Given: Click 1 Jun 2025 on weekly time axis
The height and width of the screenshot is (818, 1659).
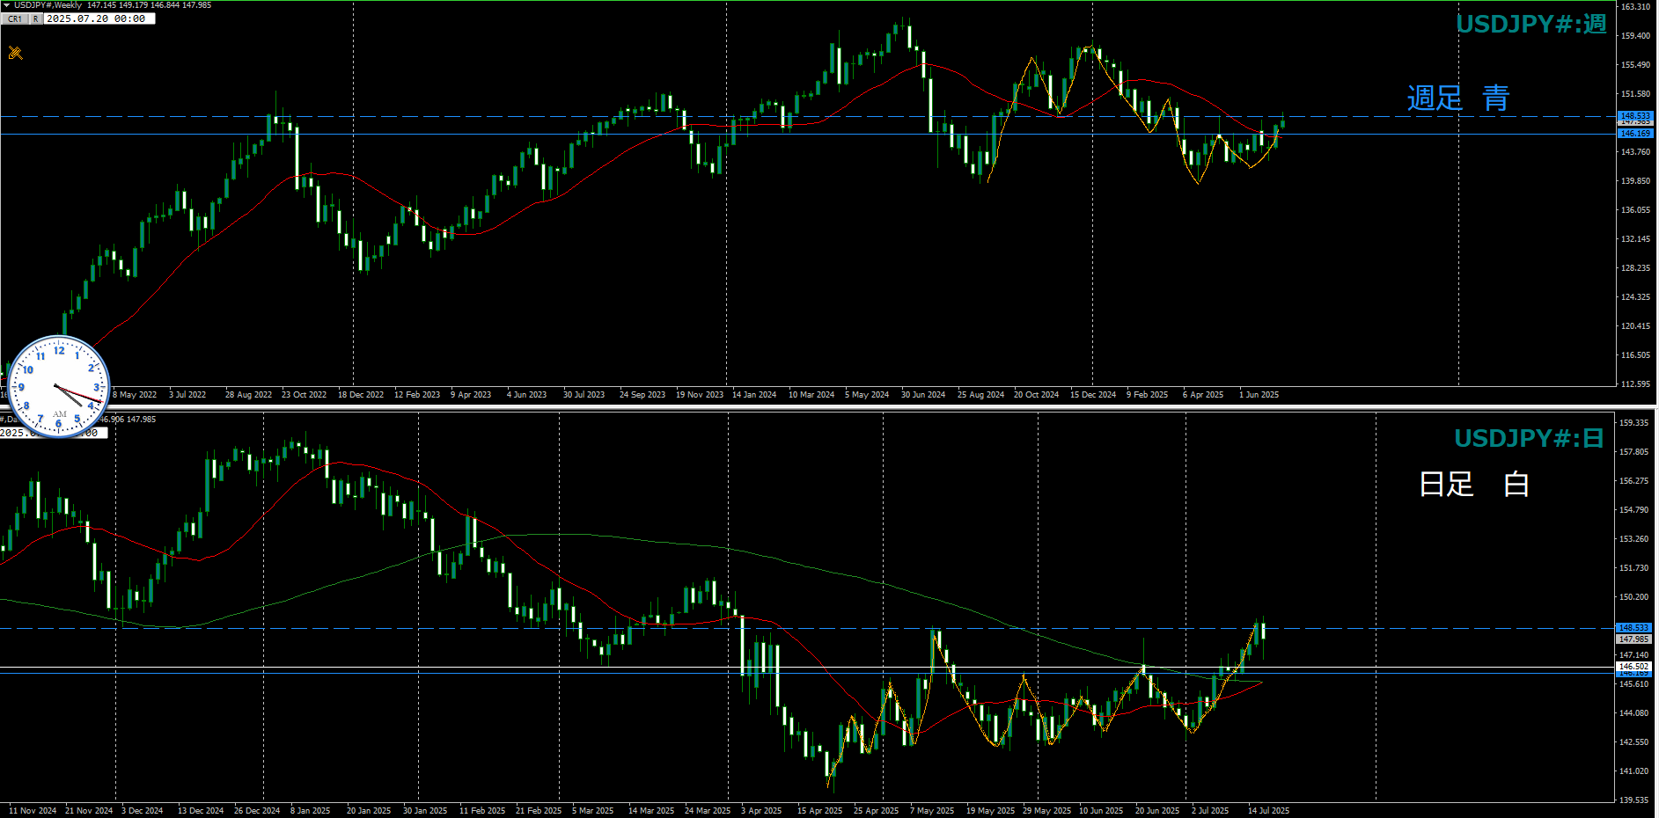Looking at the screenshot, I should [x=1259, y=395].
